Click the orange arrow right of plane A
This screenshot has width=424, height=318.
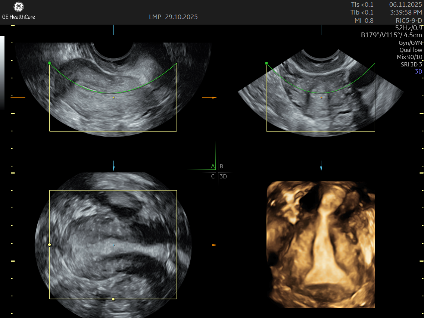click(x=214, y=97)
